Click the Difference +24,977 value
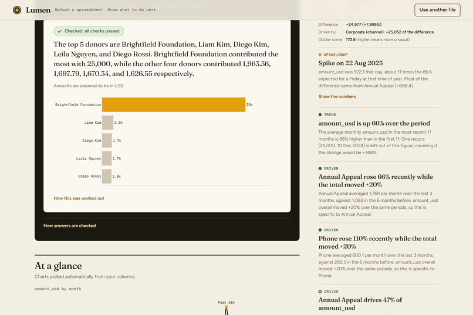Viewport: 473px width, 315px height. (364, 25)
